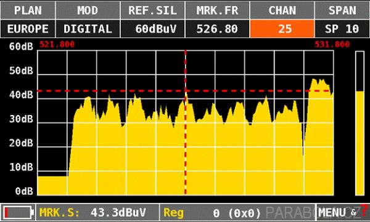Viewport: 370px width, 222px height.
Task: Click the Reg 0 (0x0) status field
Action: tap(212, 213)
